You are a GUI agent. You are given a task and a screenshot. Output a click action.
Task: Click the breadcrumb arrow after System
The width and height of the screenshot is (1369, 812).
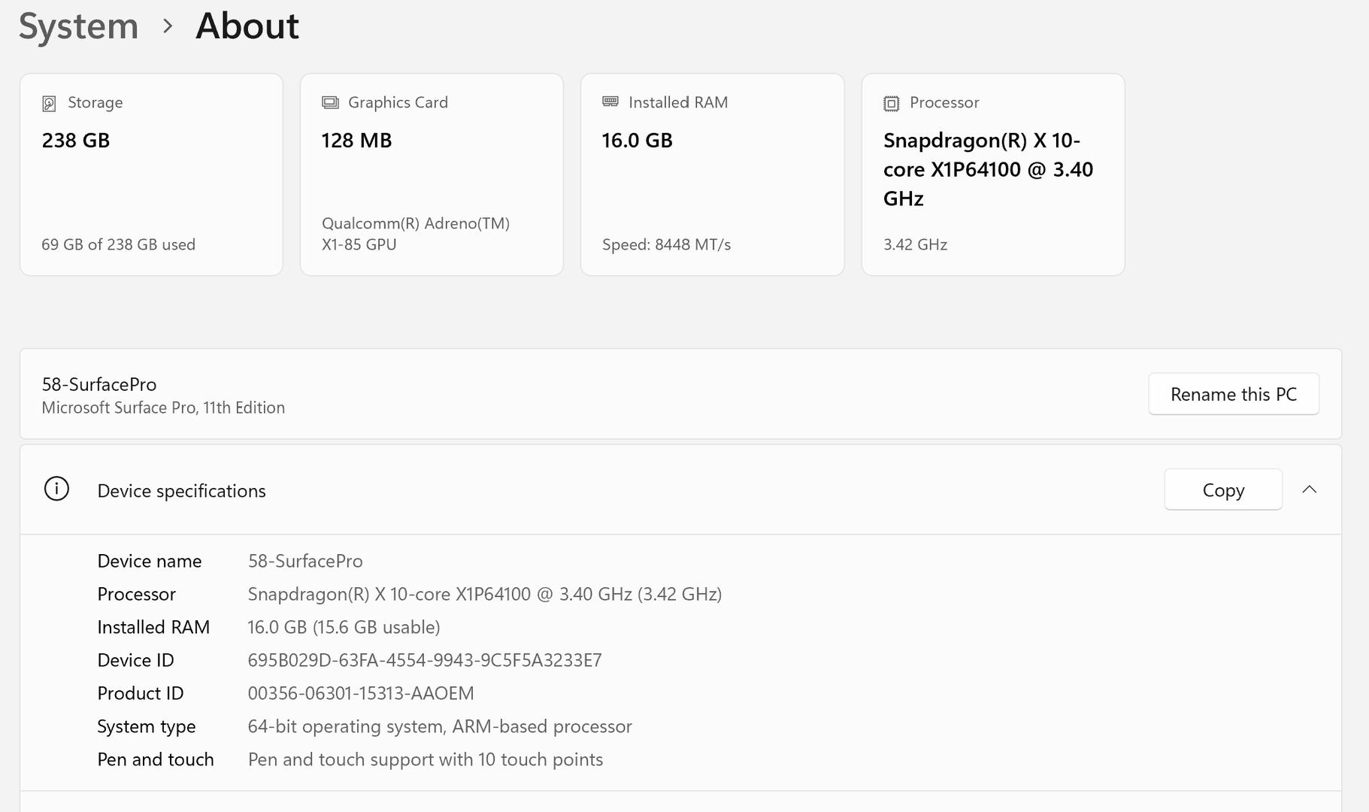168,26
